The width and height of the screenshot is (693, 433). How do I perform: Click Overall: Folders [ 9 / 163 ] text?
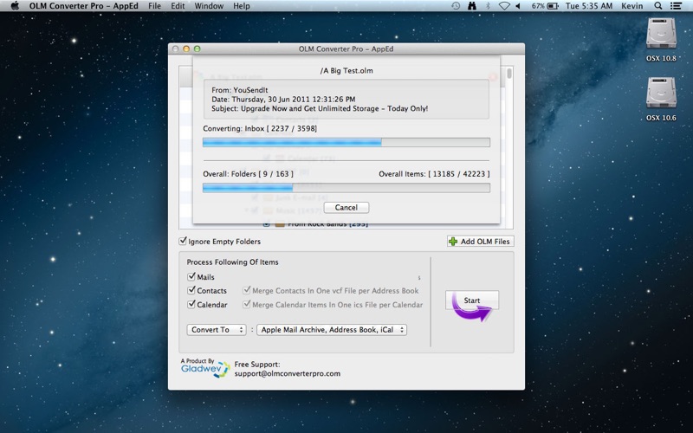248,174
